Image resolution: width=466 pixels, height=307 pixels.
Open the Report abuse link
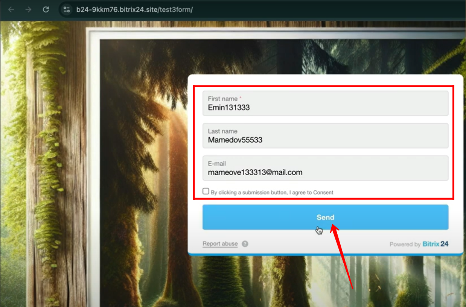coord(220,244)
